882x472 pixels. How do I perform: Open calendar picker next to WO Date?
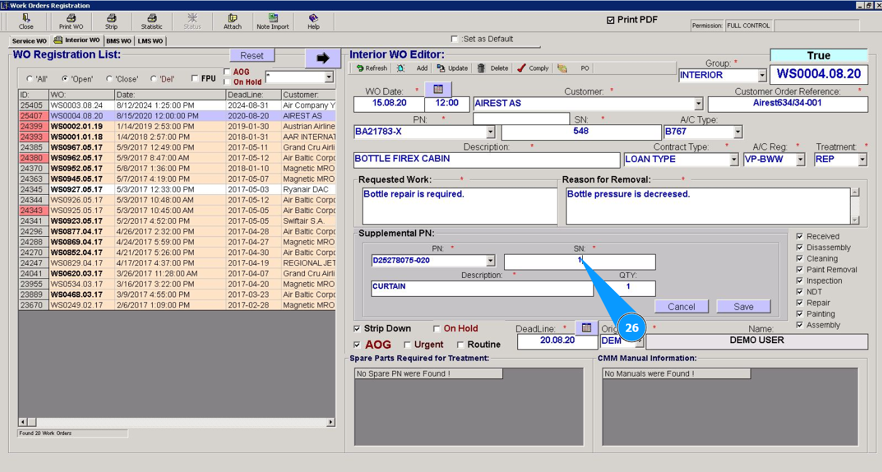(438, 89)
